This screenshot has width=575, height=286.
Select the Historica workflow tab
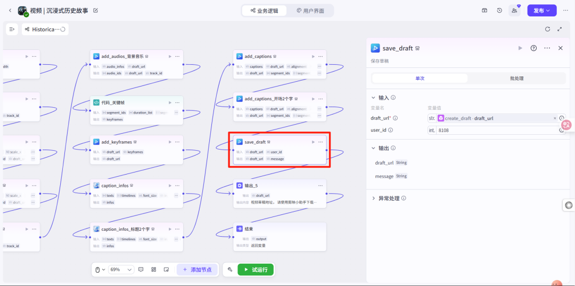45,29
